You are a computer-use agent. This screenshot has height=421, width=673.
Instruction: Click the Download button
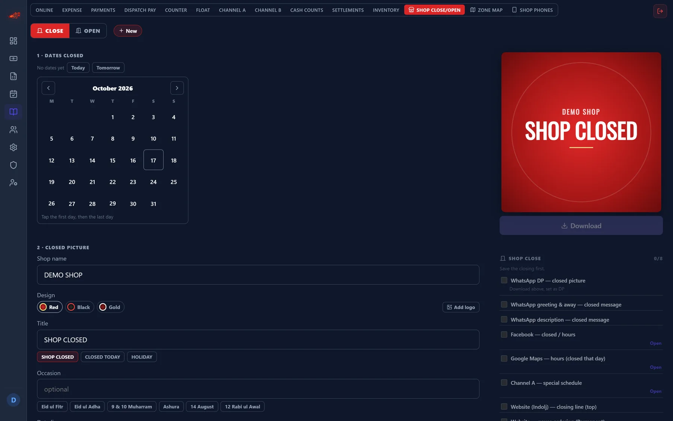[581, 226]
